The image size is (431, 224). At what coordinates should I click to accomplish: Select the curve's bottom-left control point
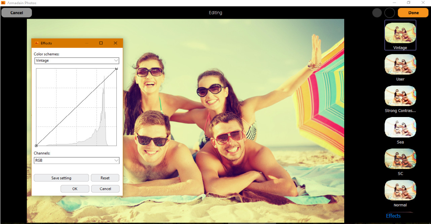pyautogui.click(x=36, y=146)
